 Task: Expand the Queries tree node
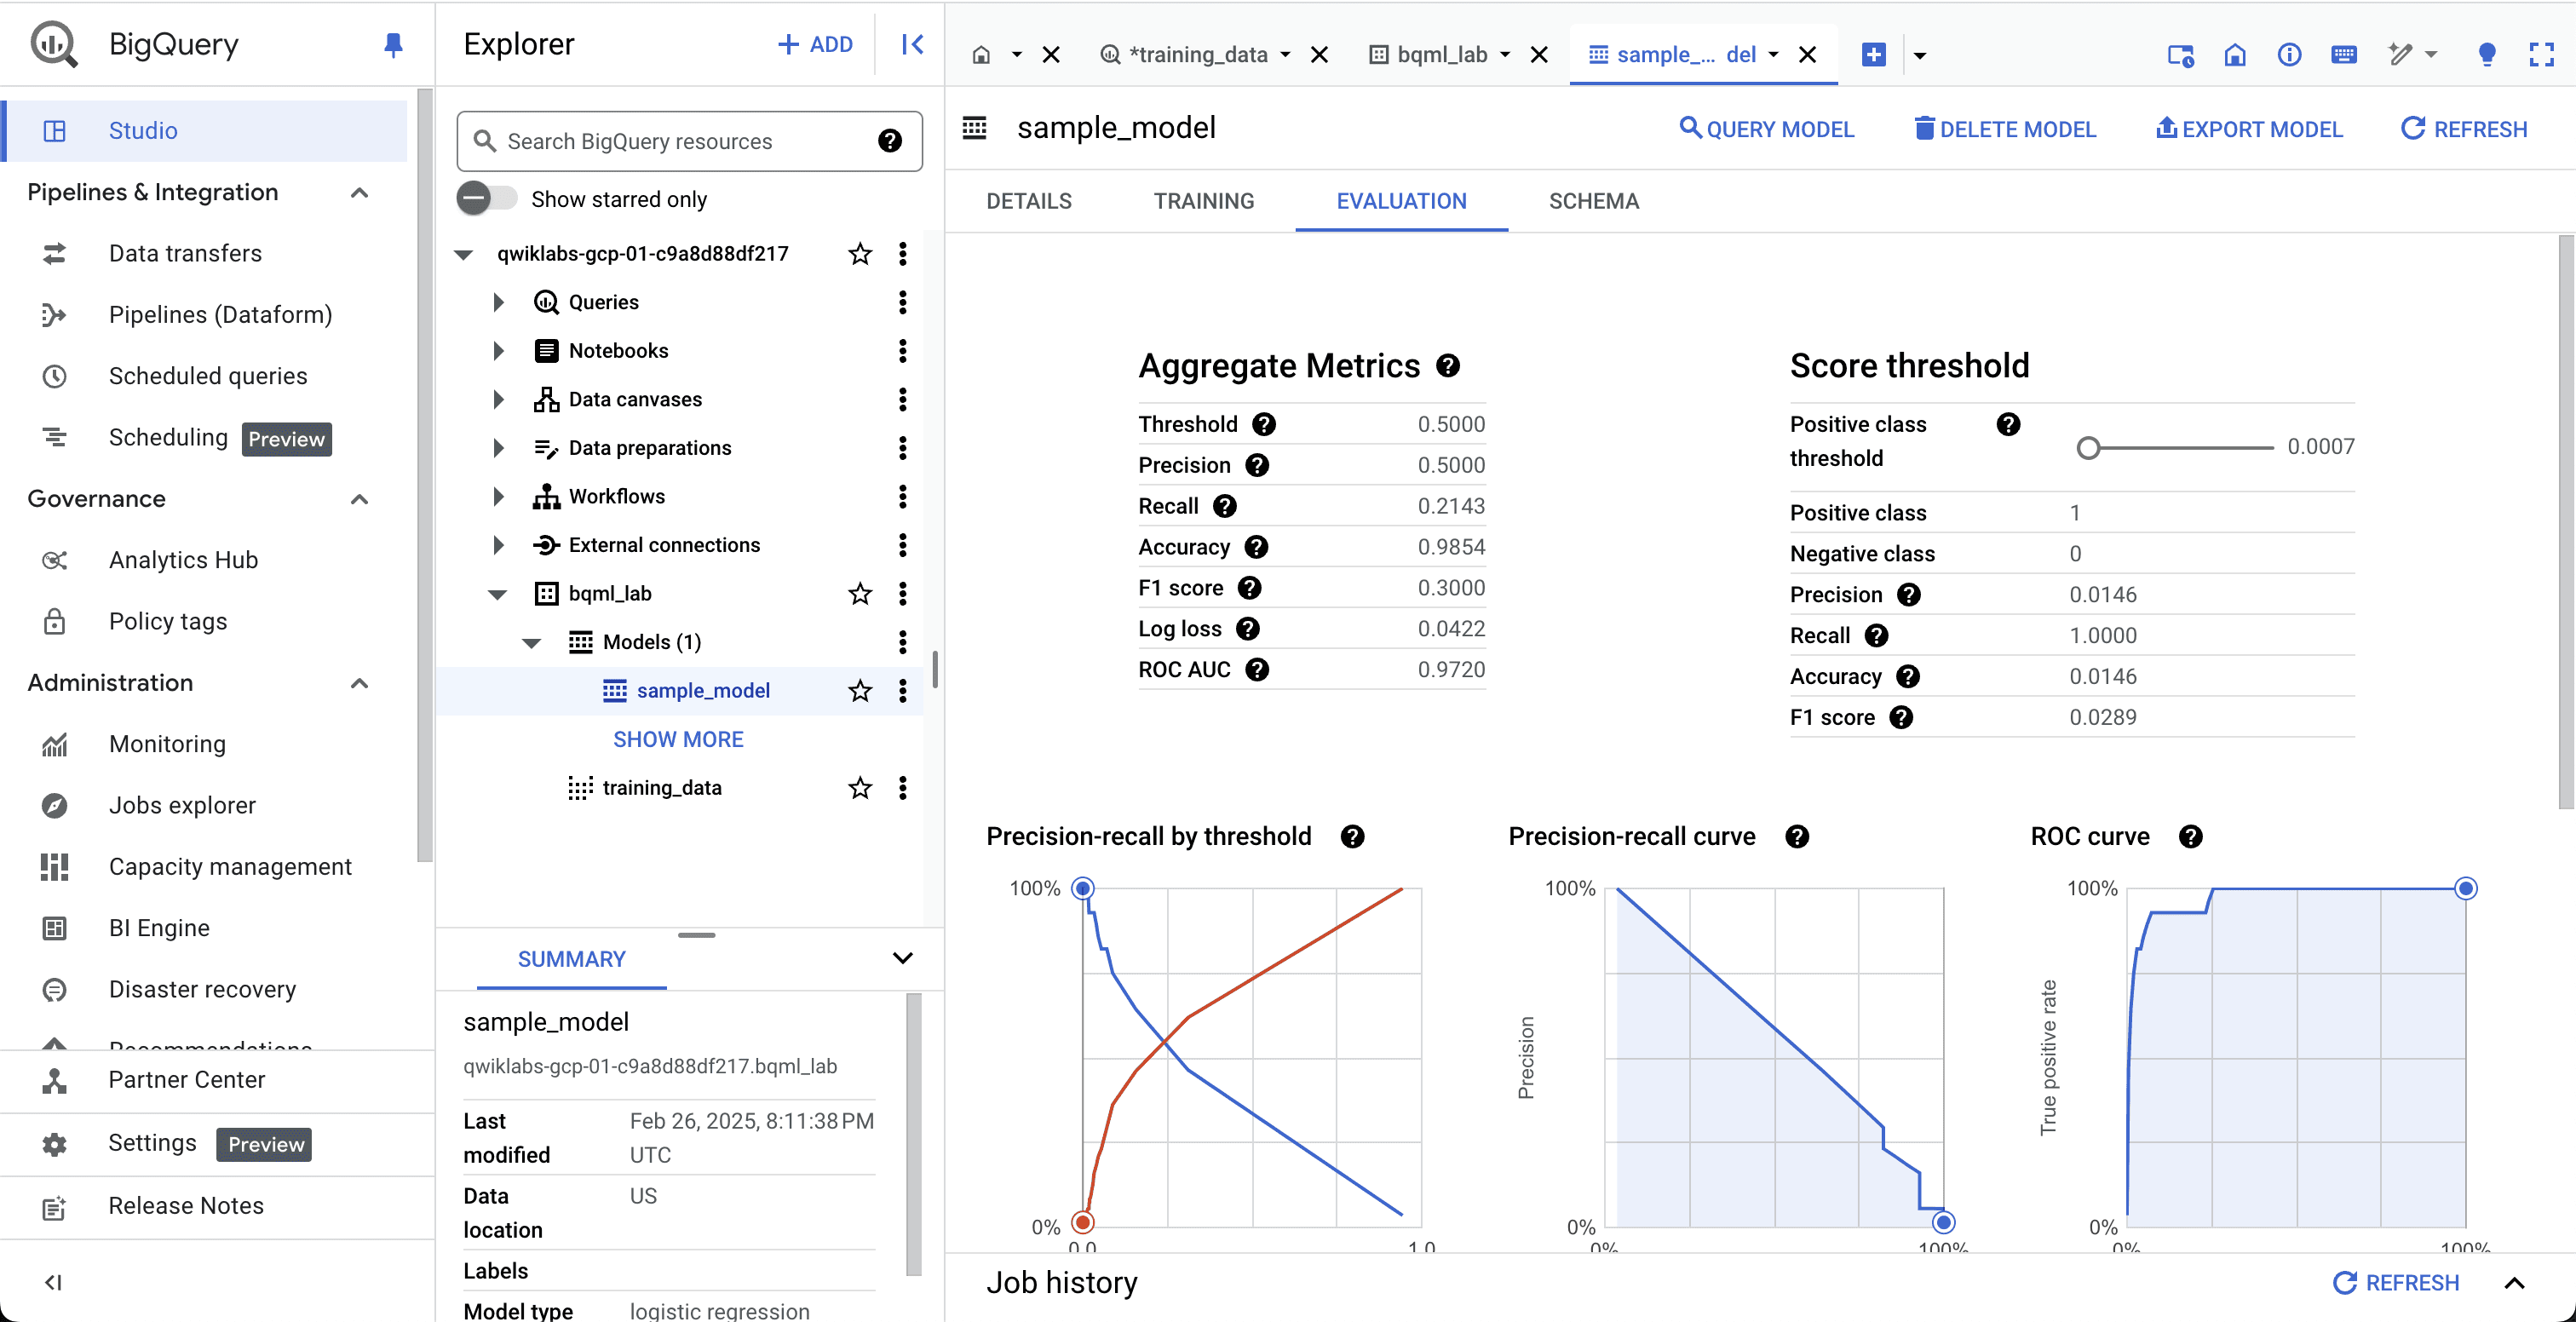[498, 302]
